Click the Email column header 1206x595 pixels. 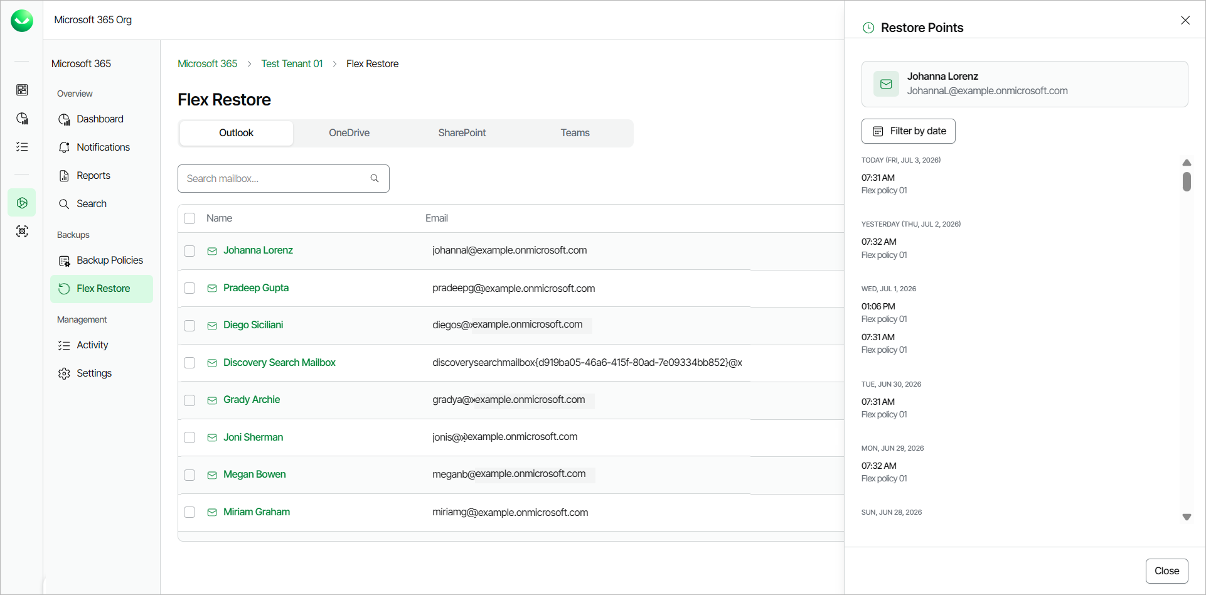pos(437,218)
